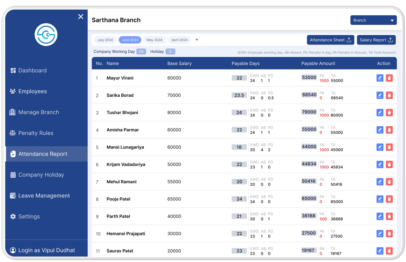Go to Leave Management in sidebar
The height and width of the screenshot is (262, 406).
coord(44,196)
